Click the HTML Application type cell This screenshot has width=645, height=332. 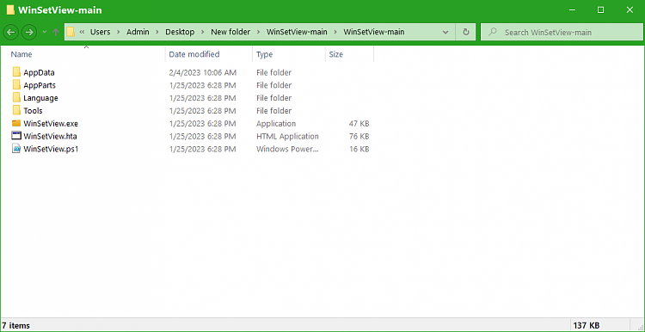click(287, 136)
